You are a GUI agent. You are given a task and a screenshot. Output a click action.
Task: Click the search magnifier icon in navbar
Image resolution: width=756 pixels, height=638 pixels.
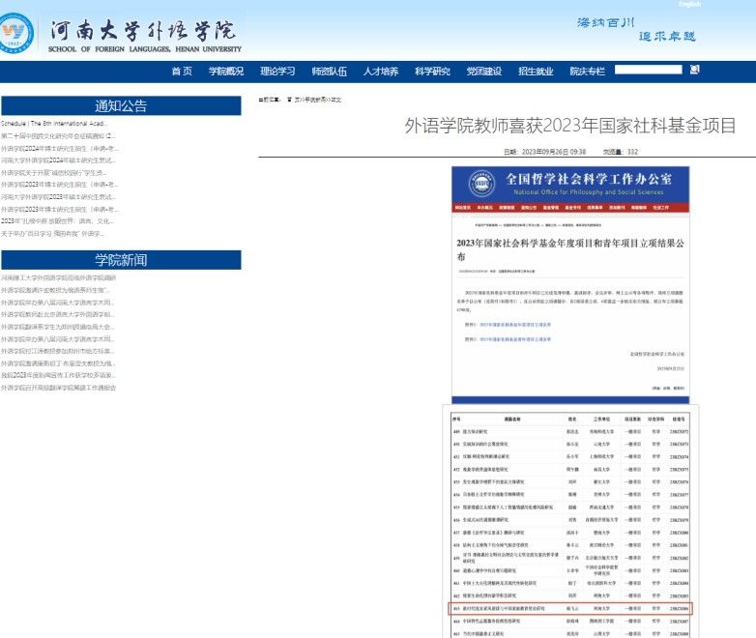694,70
